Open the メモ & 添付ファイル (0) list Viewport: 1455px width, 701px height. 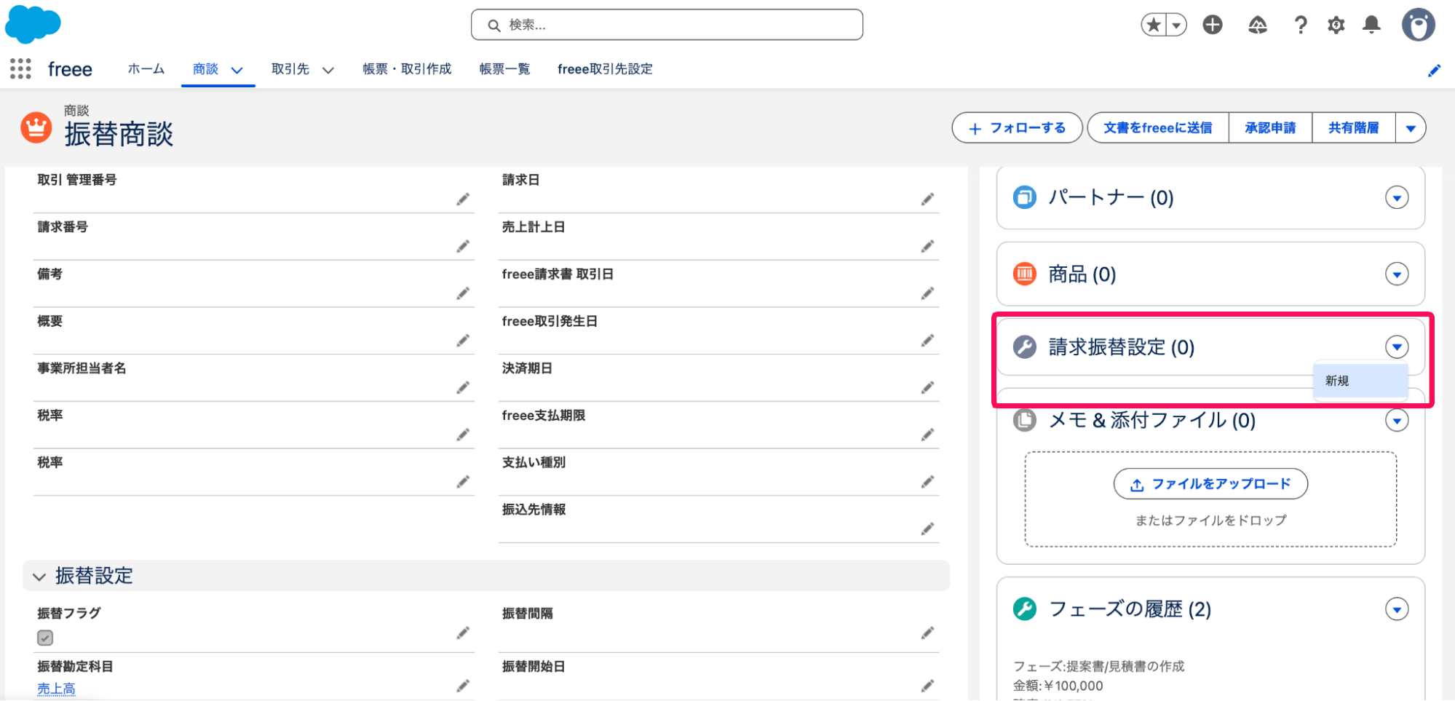pyautogui.click(x=1151, y=420)
